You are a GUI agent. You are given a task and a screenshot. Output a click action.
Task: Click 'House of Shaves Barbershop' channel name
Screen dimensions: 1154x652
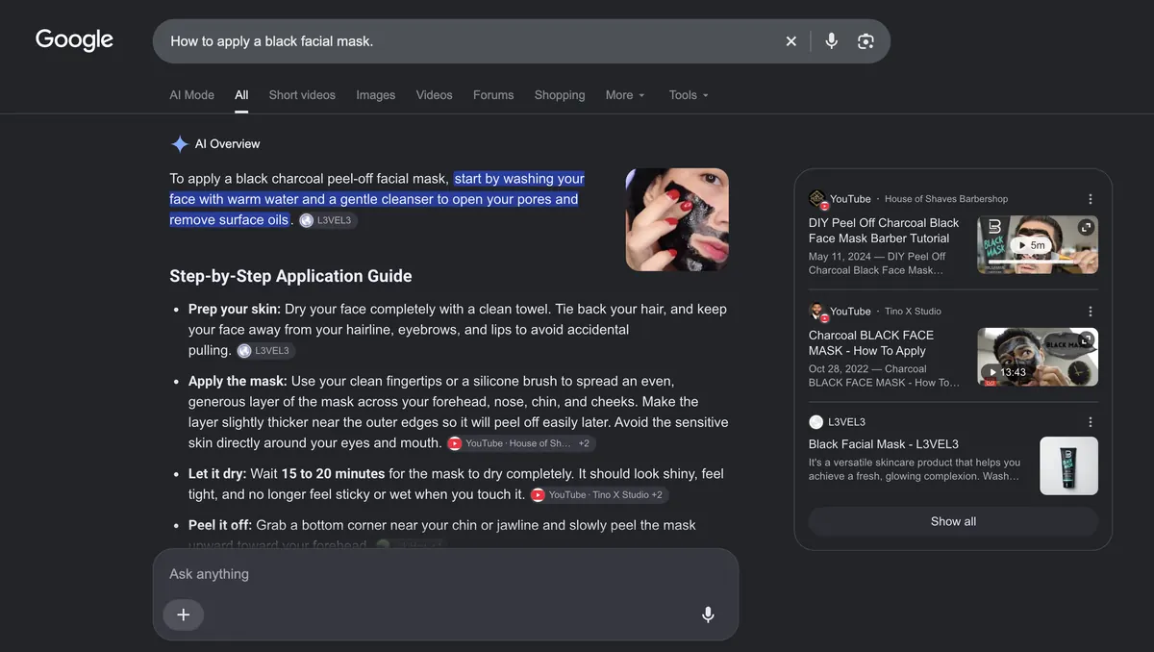(946, 199)
